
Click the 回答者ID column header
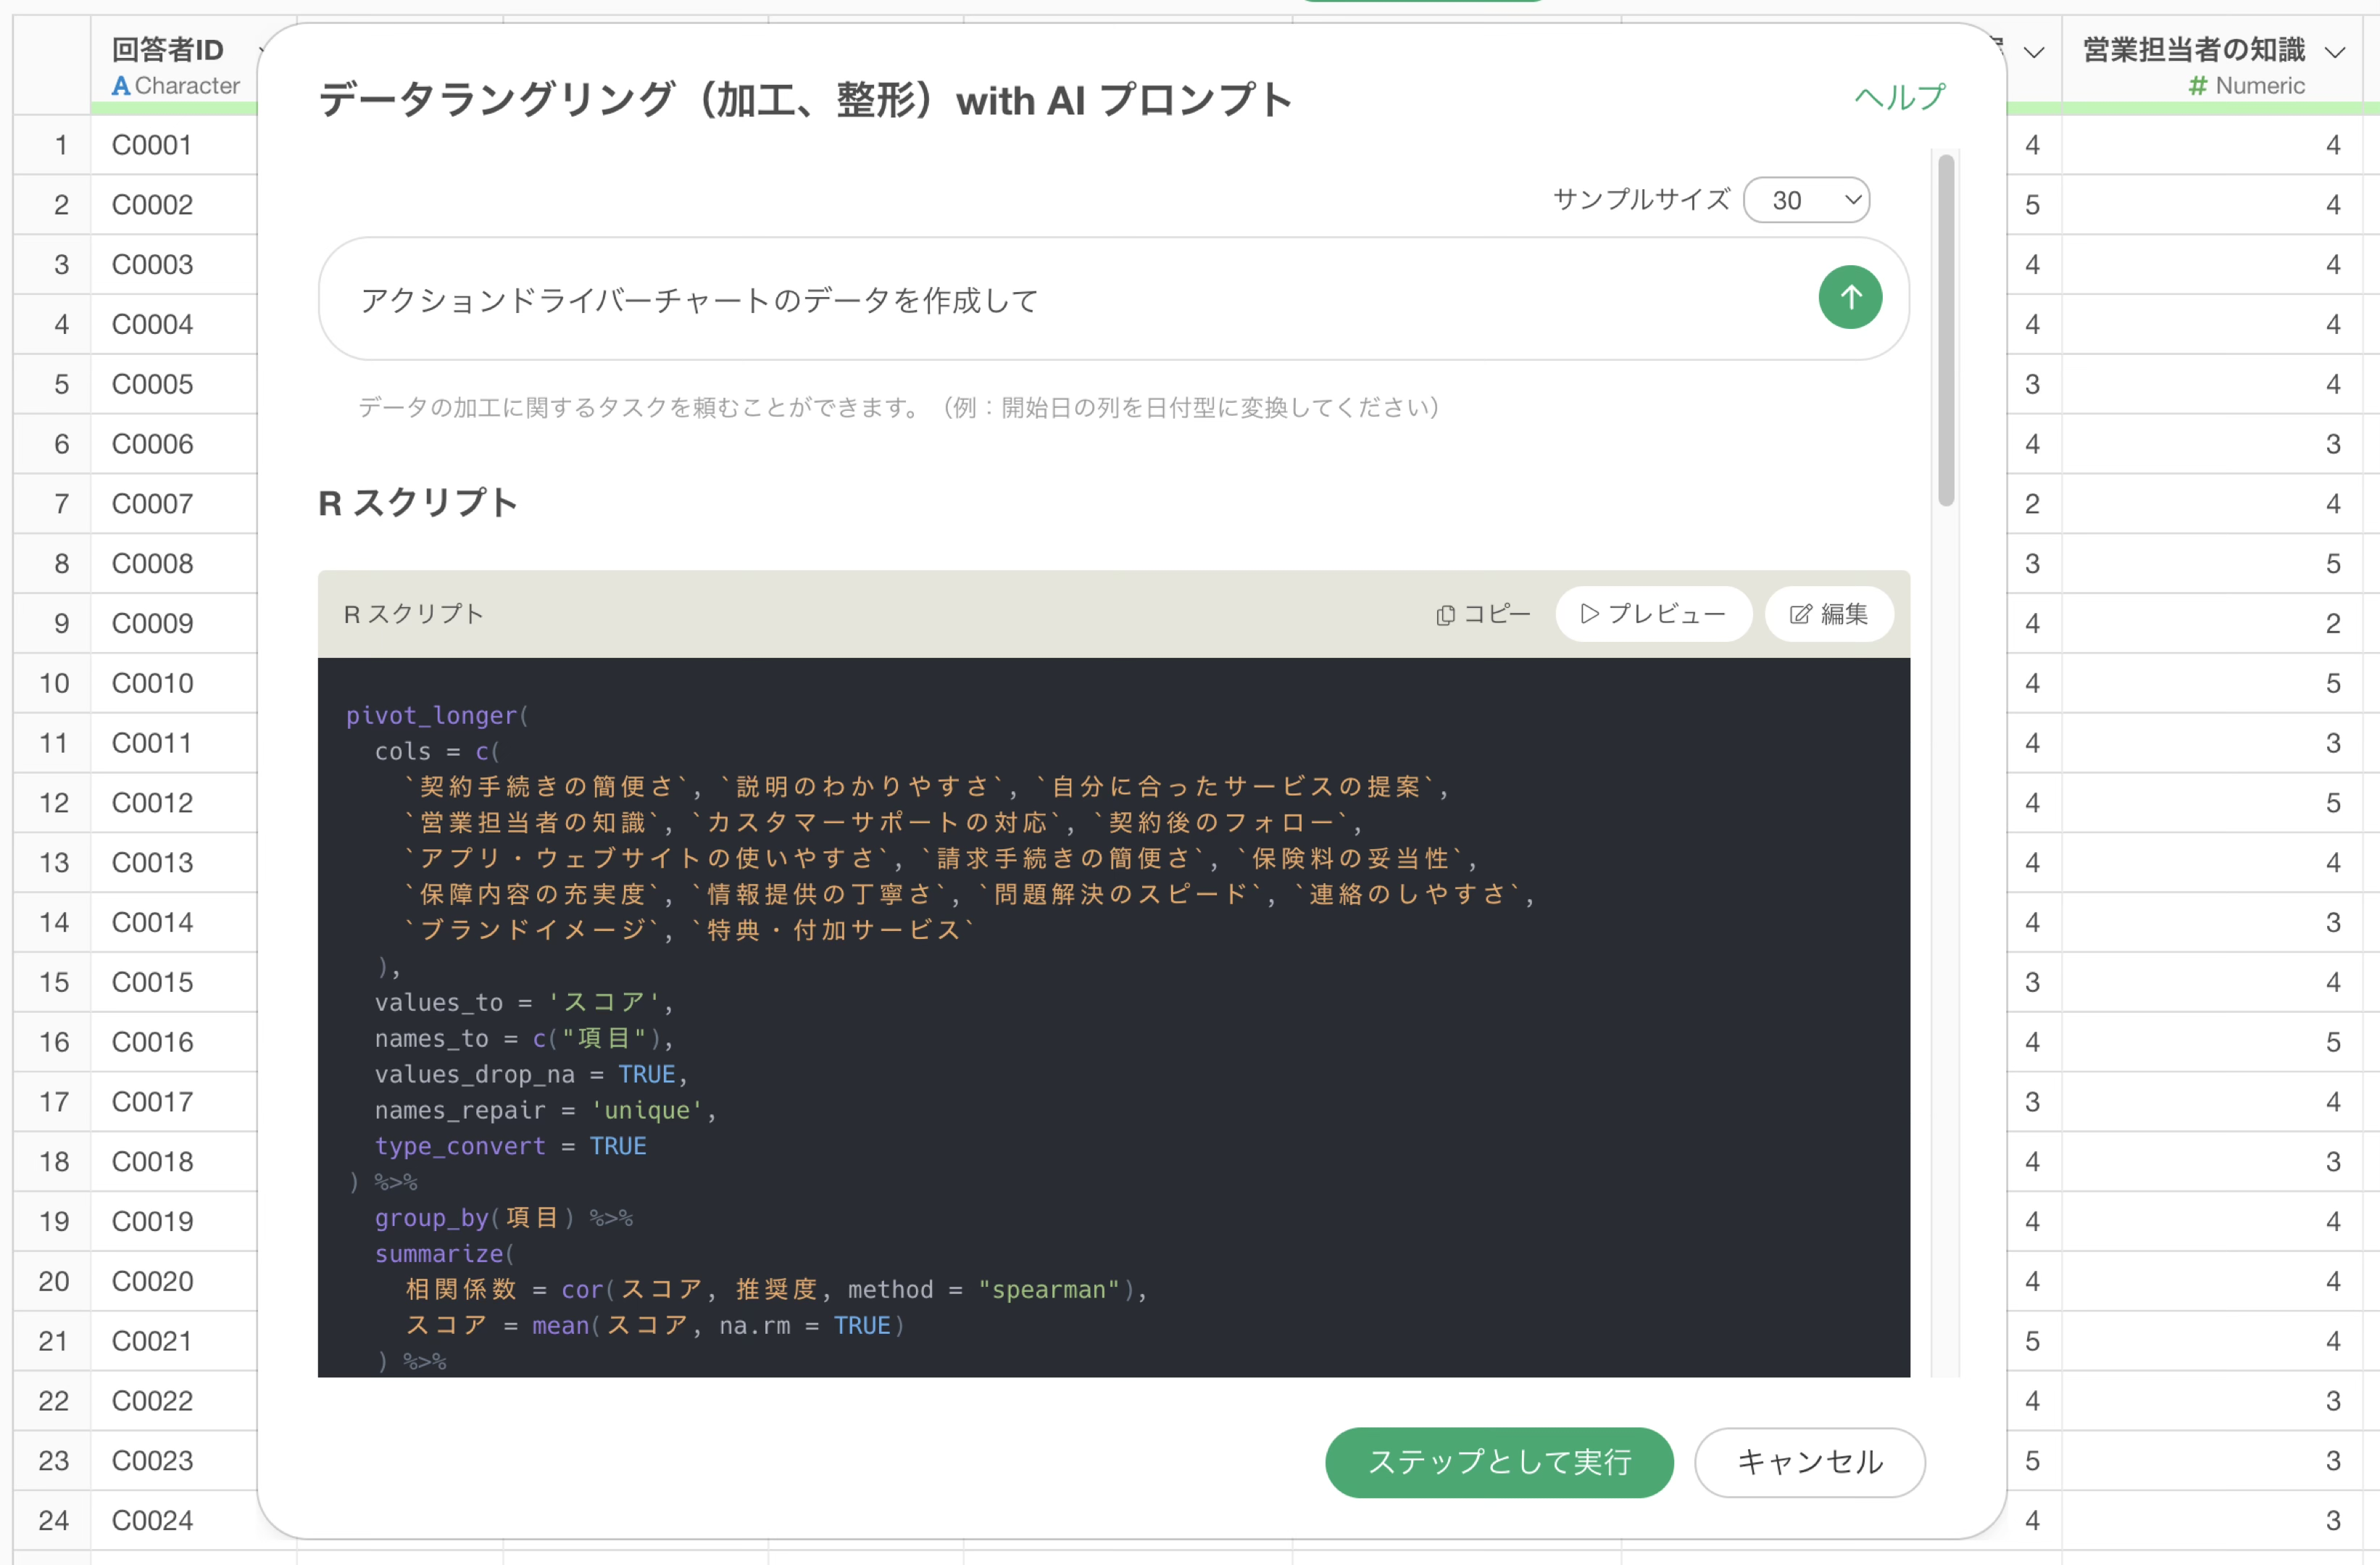click(168, 50)
